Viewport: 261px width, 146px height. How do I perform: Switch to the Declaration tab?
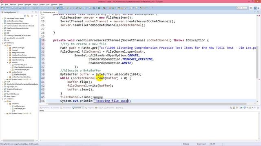(x=66, y=108)
